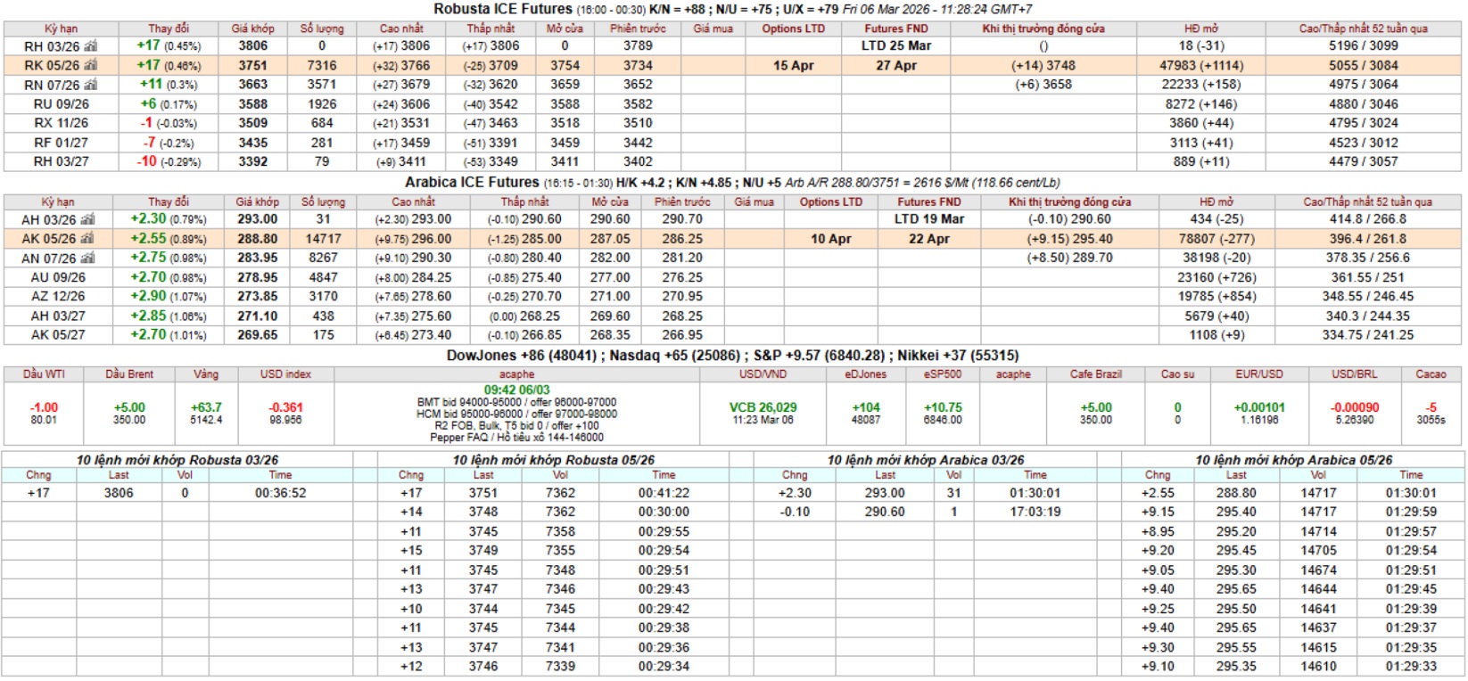Click "Phiên trước" header in the Arabica table

[682, 202]
